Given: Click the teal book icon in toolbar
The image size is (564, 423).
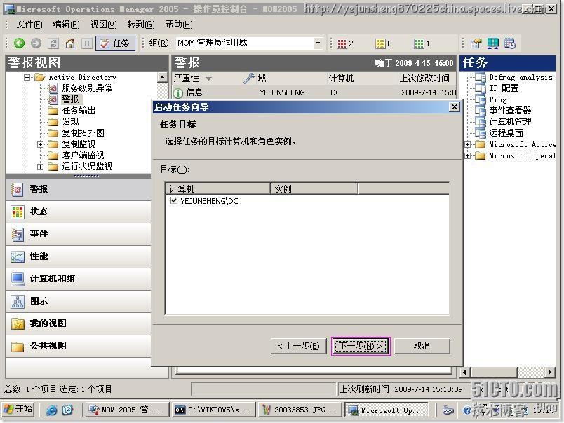Looking at the screenshot, I should [492, 43].
